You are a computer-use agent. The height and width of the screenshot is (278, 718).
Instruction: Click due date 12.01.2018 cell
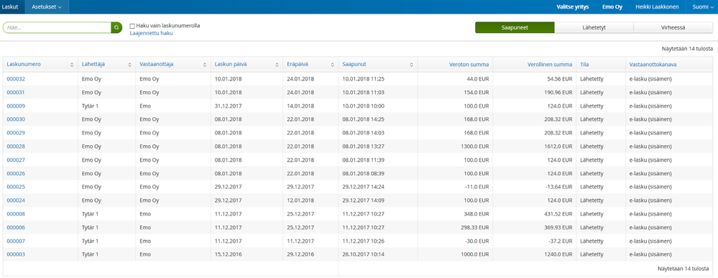[300, 200]
